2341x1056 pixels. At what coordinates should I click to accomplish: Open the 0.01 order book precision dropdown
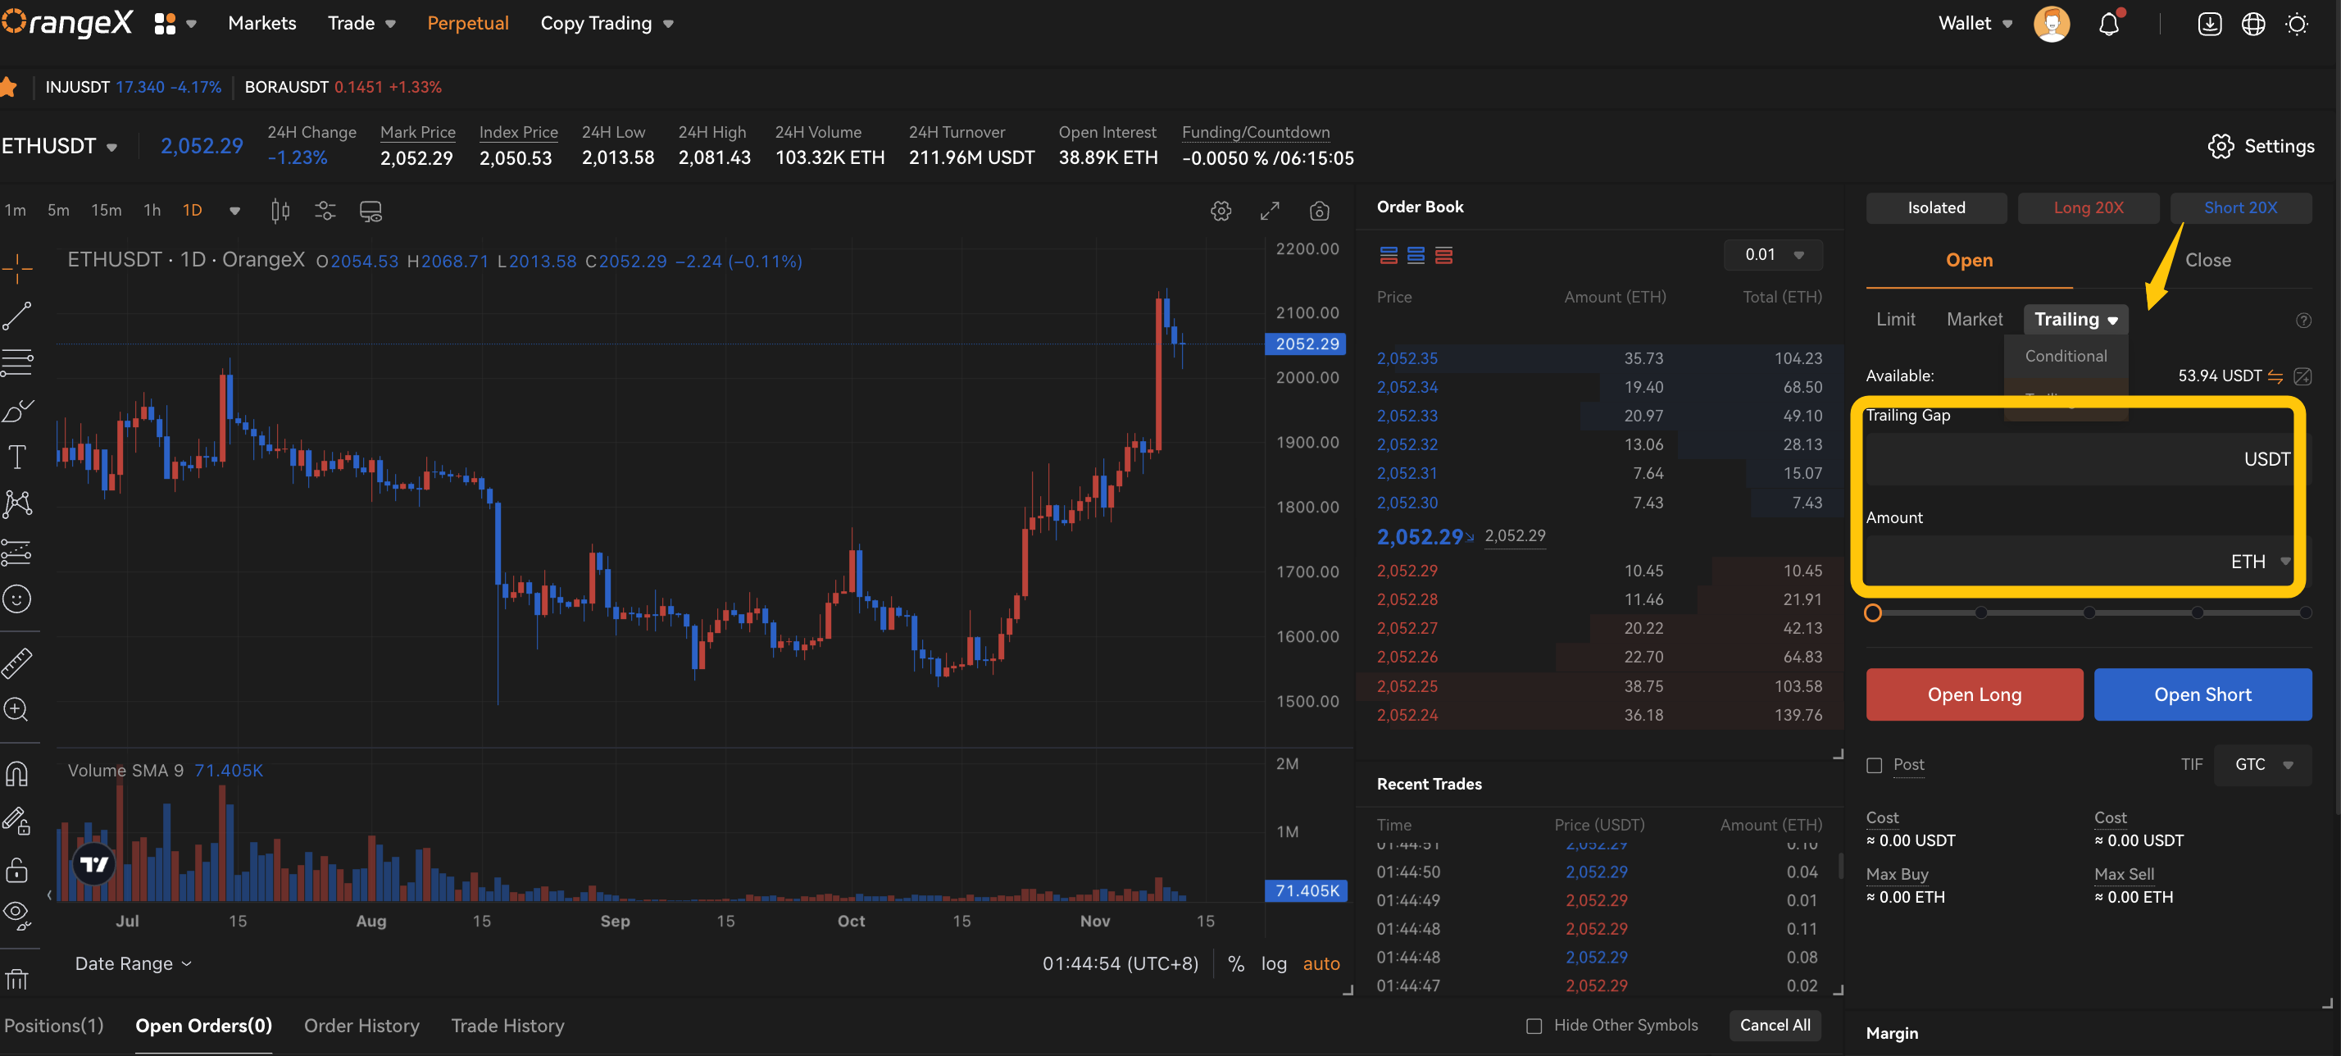(x=1773, y=255)
